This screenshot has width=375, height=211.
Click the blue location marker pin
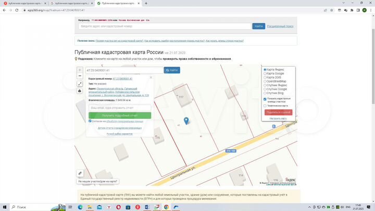[186, 120]
